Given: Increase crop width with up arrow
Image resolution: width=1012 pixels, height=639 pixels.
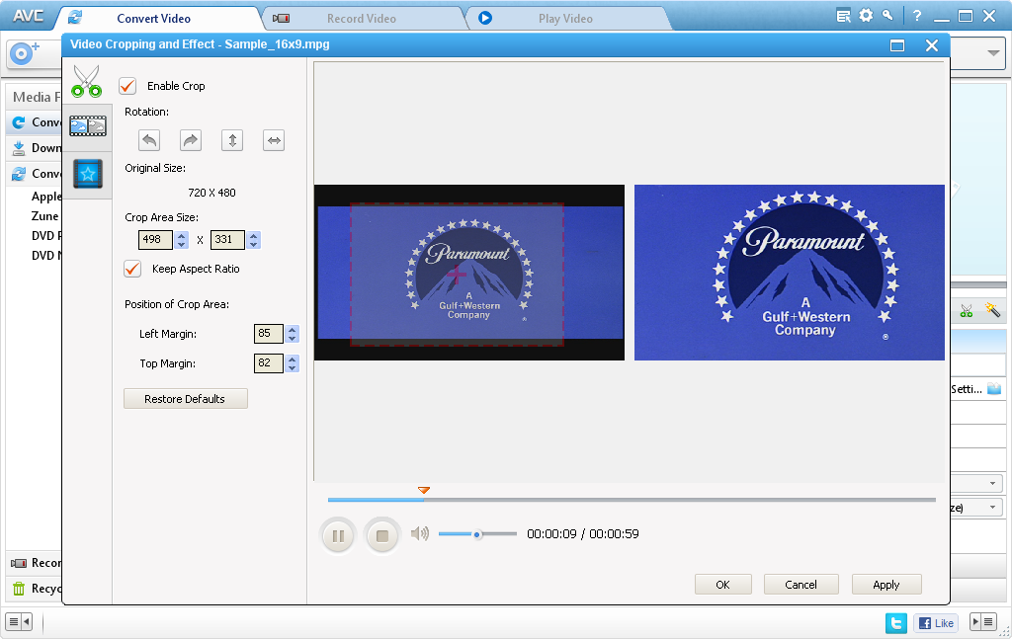Looking at the screenshot, I should 182,235.
